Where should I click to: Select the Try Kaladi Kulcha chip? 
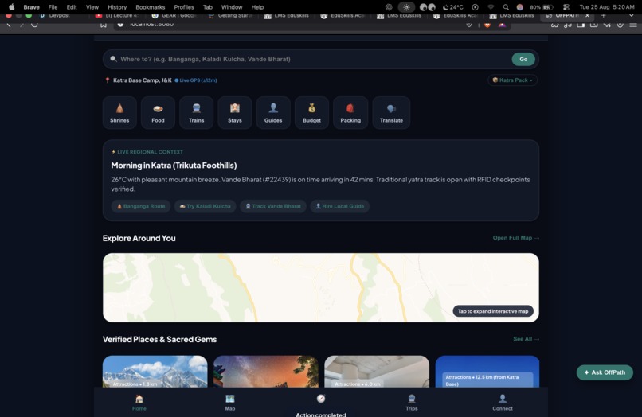tap(206, 206)
